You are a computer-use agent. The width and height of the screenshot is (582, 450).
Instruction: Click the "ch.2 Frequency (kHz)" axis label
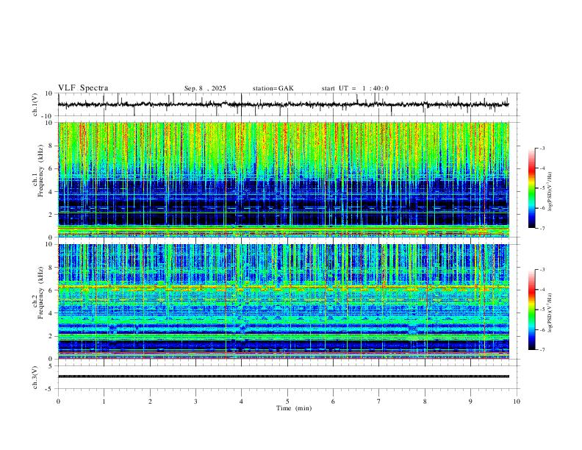(37, 293)
